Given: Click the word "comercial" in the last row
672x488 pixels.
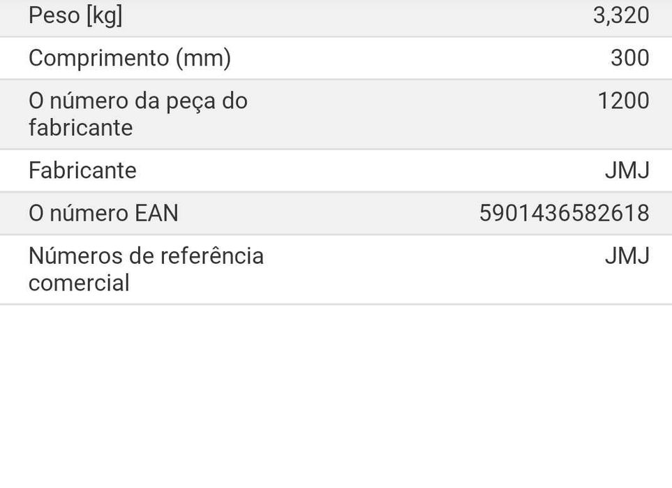Looking at the screenshot, I should click(x=79, y=283).
